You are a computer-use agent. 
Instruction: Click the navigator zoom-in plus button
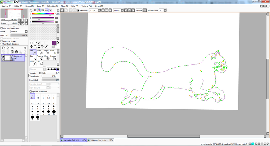[x=22, y=20]
